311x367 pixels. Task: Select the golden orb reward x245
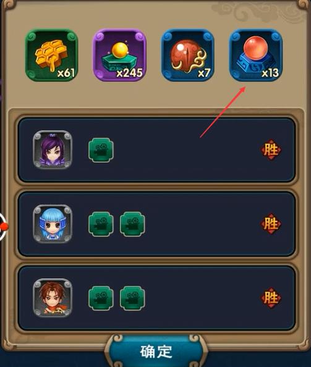(x=120, y=55)
